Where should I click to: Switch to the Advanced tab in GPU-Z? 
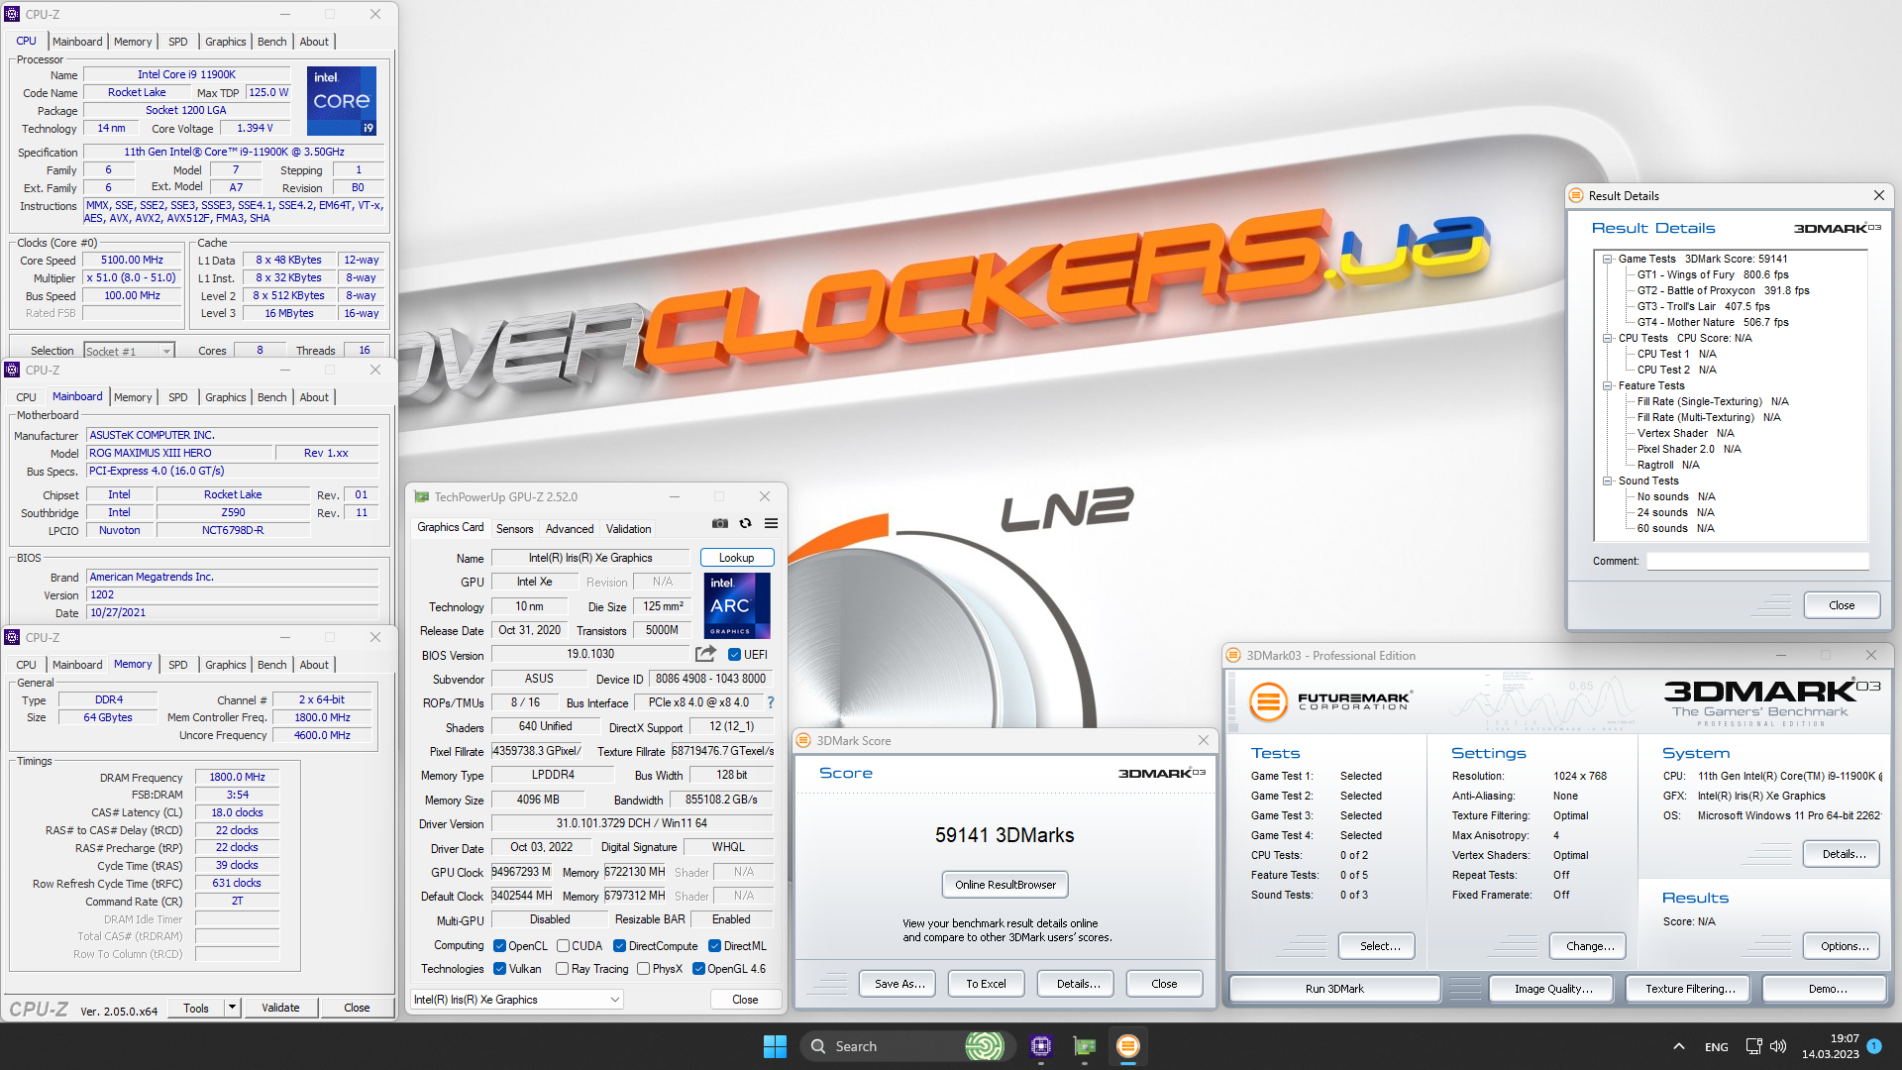570,529
